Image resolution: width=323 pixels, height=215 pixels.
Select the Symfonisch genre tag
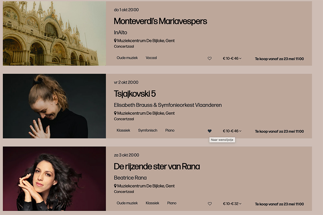point(148,131)
